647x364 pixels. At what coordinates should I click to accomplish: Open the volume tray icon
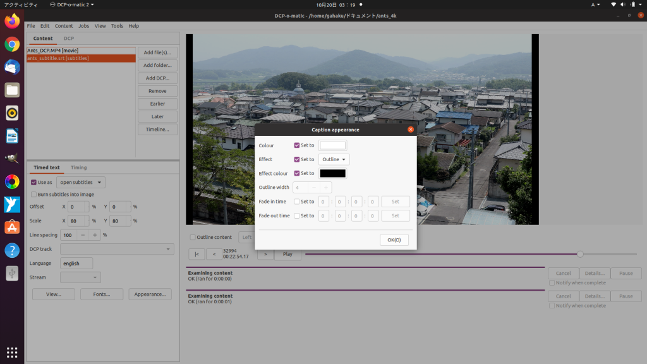click(x=622, y=4)
